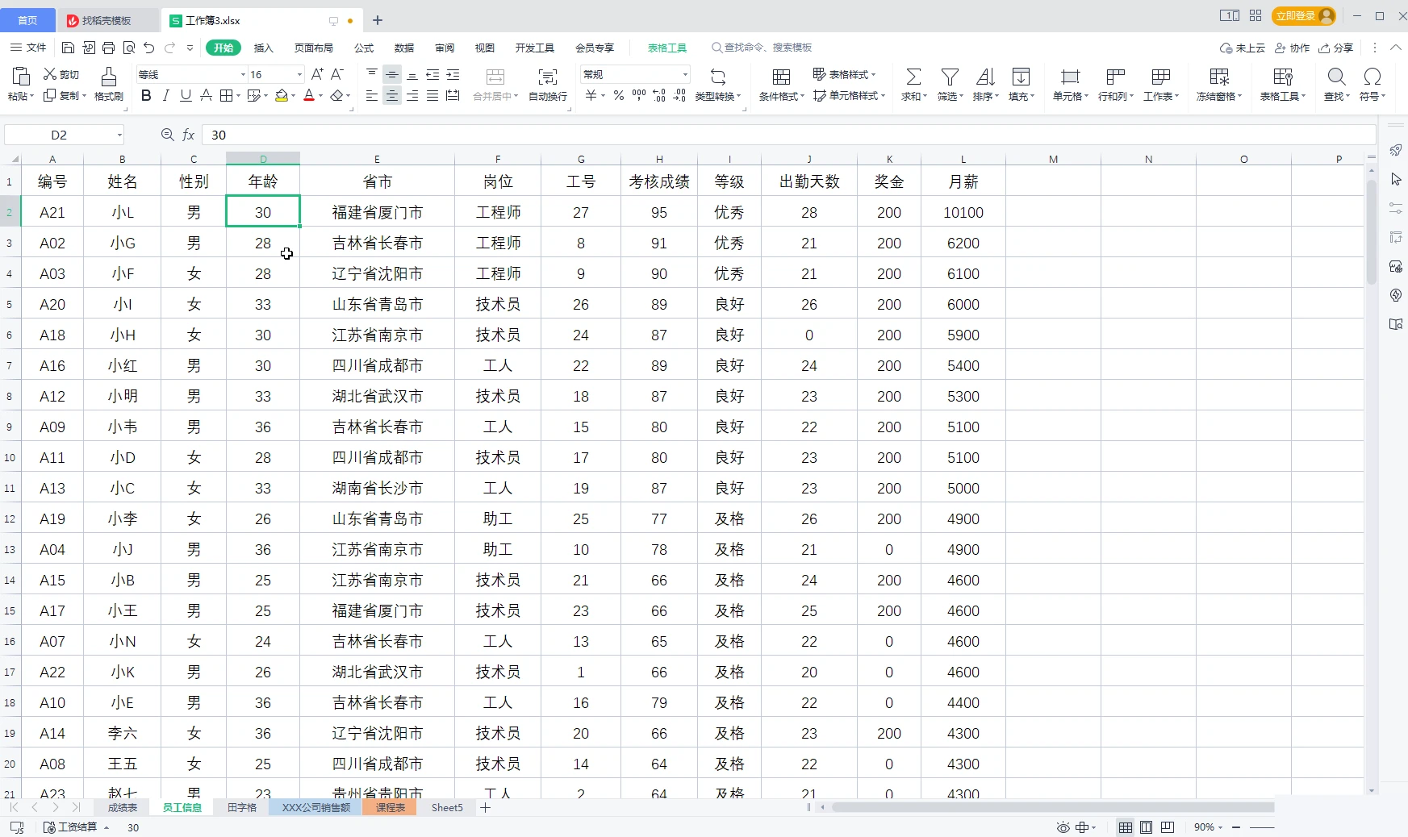
Task: Expand the Name Box dropdown arrow
Action: tap(119, 135)
